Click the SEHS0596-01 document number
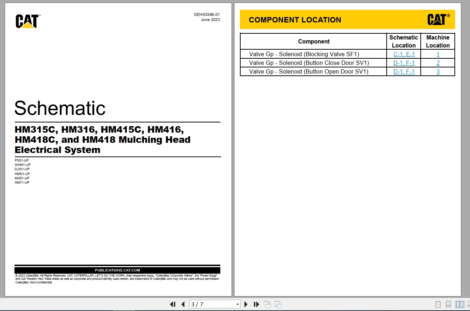Screen dimensions: 470x311 pyautogui.click(x=207, y=15)
